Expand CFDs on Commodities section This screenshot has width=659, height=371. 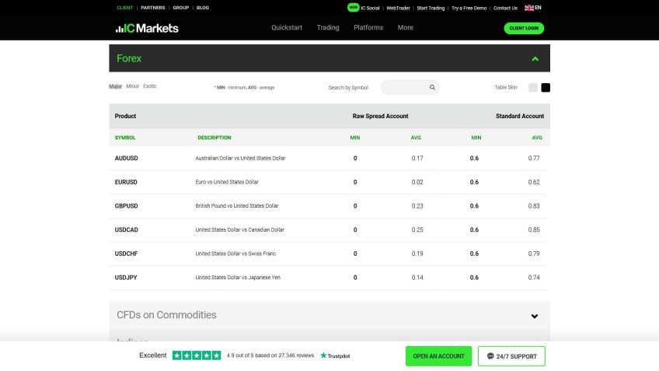(535, 316)
